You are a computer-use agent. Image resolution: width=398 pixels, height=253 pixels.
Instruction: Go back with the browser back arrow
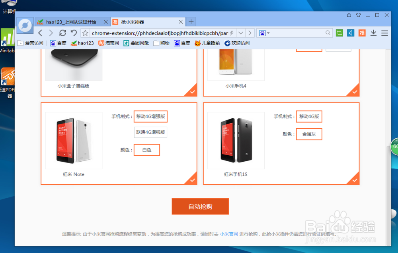40,33
